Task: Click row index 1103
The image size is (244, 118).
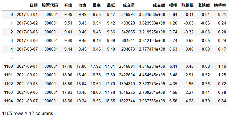Action: 8,92
